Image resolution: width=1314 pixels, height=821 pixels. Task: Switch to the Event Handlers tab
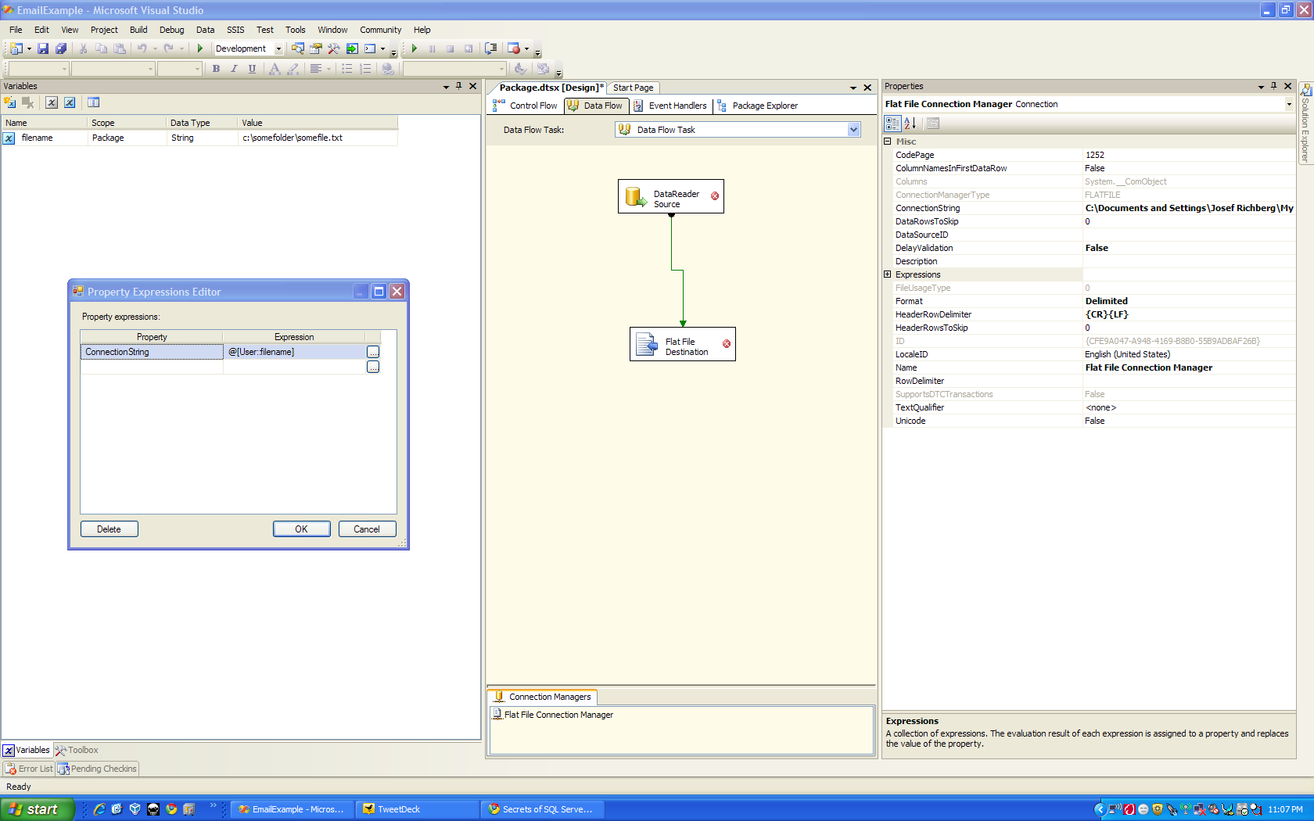click(x=670, y=106)
